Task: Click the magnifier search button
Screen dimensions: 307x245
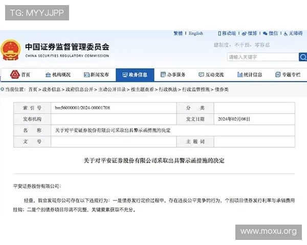Action: click(303, 57)
